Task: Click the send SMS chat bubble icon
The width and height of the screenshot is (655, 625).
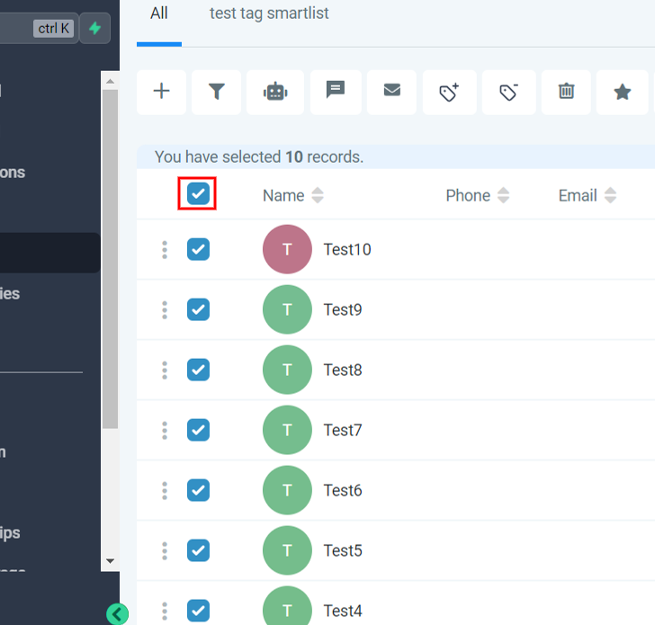Action: click(x=336, y=91)
